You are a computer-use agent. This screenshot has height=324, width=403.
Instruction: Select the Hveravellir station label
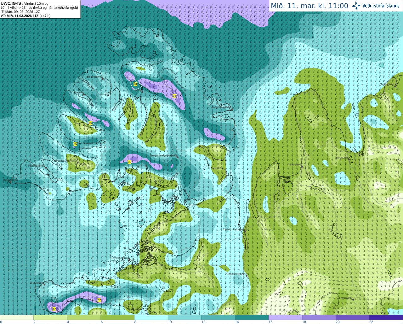pyautogui.click(x=346, y=298)
